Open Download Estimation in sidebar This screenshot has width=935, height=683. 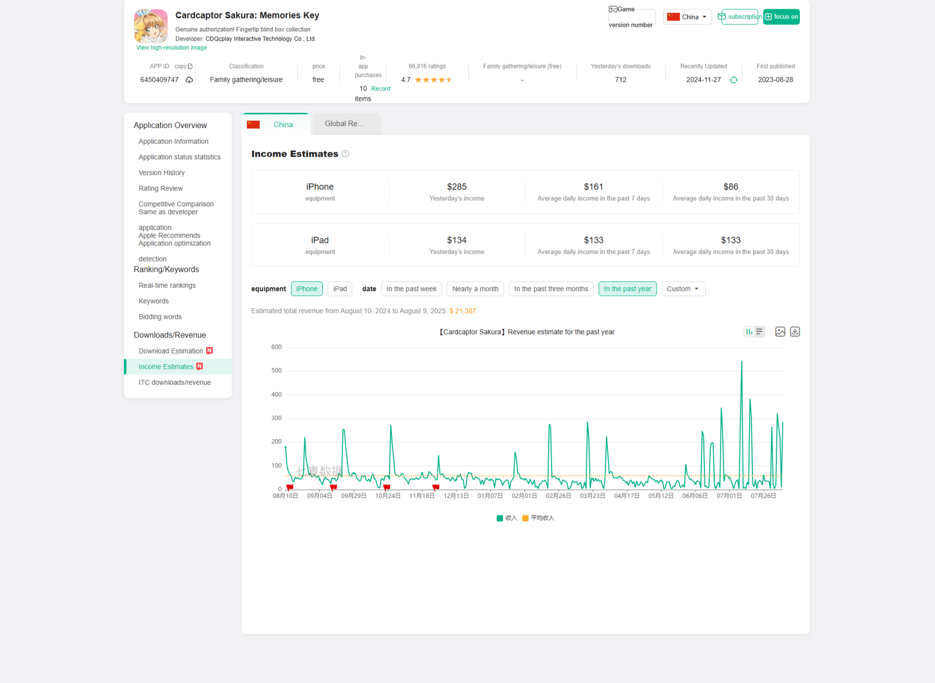click(x=170, y=351)
